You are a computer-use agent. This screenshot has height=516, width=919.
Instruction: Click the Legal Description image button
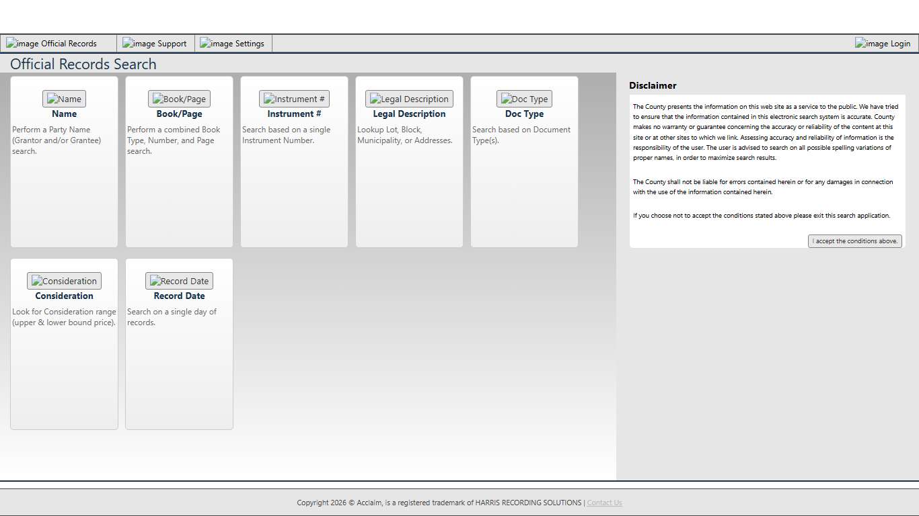click(x=409, y=99)
